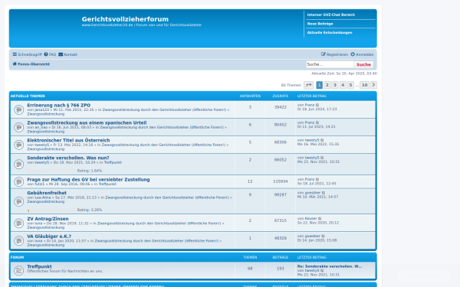460x287 pixels.
Task: Jump to page 10 of topics
Action: point(364,85)
